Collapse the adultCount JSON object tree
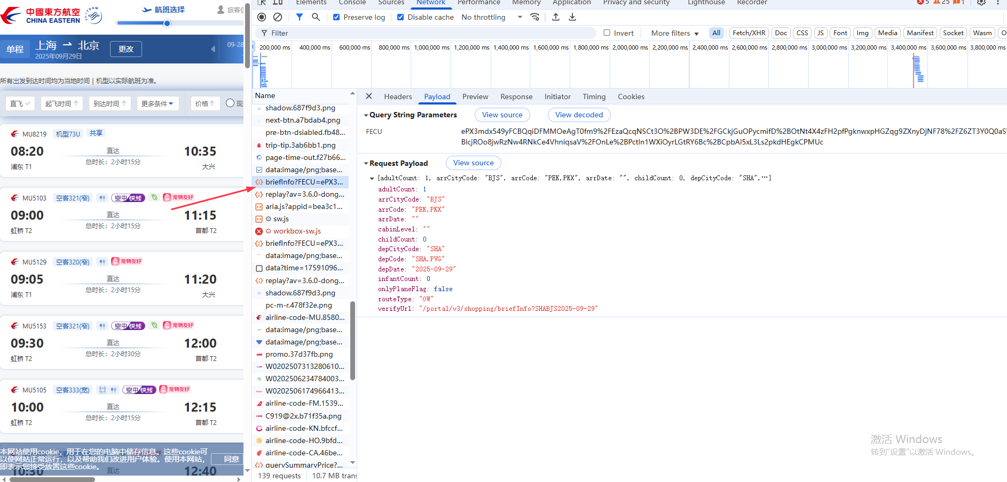The height and width of the screenshot is (482, 1007). tap(372, 178)
